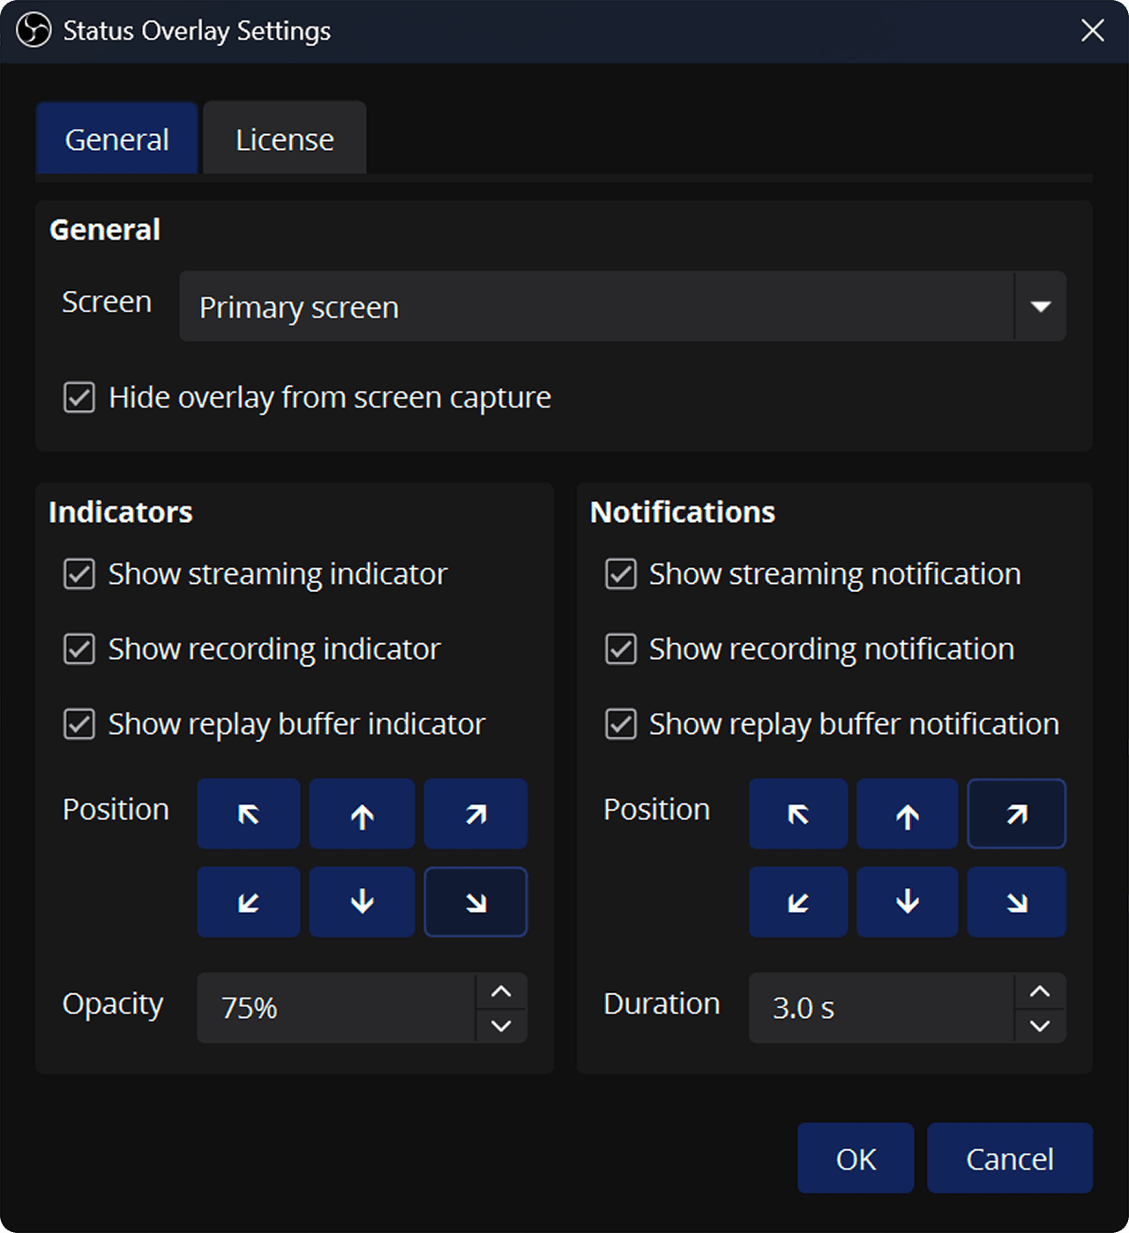Set notification position to bottom-left
This screenshot has height=1233, width=1129.
(x=798, y=902)
